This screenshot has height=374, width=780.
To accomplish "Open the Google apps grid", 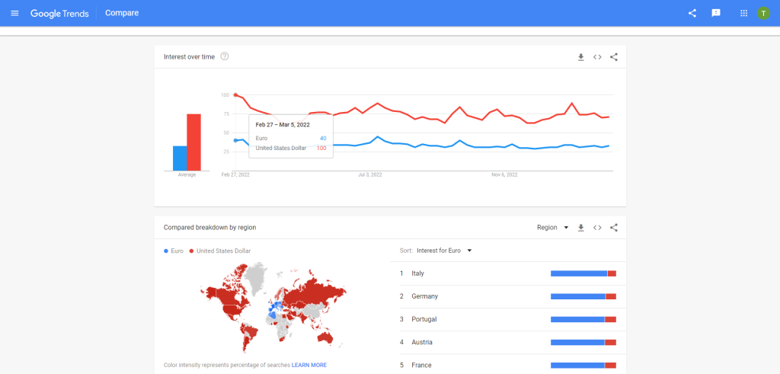I will [743, 13].
